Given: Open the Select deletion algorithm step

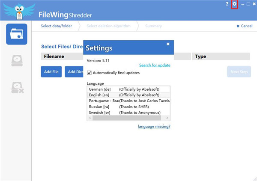Looking at the screenshot, I should click(x=108, y=26).
